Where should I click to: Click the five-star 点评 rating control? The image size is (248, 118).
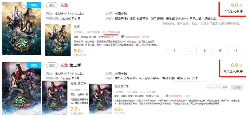(217, 87)
